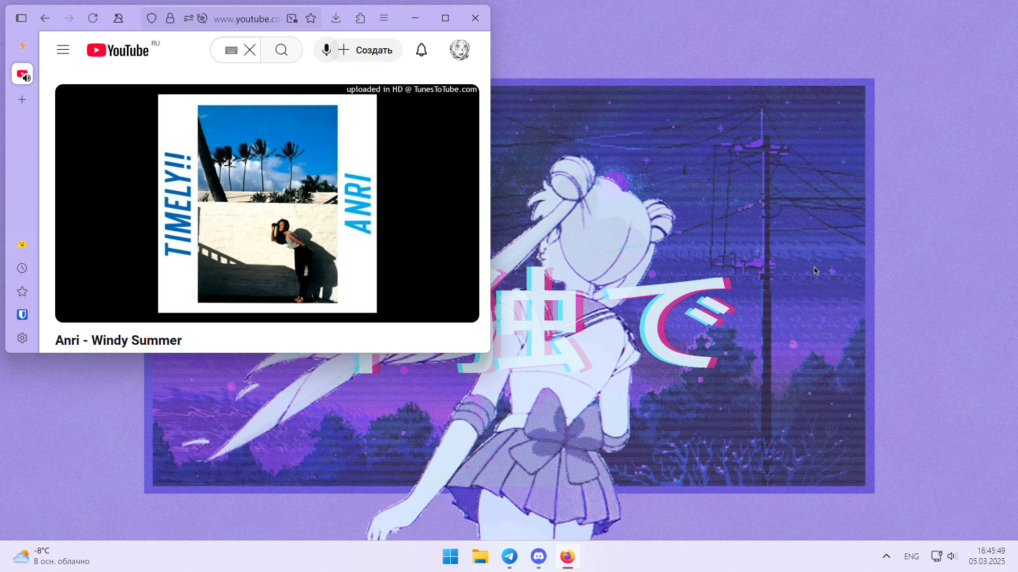This screenshot has height=572, width=1018.
Task: Open the account avatar menu
Action: pyautogui.click(x=460, y=50)
